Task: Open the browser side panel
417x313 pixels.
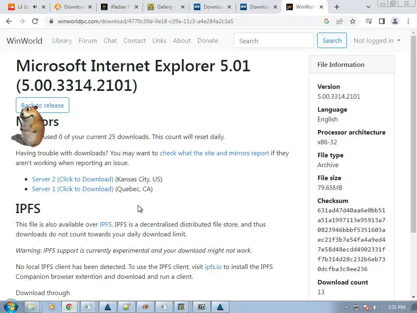Action: (382, 21)
